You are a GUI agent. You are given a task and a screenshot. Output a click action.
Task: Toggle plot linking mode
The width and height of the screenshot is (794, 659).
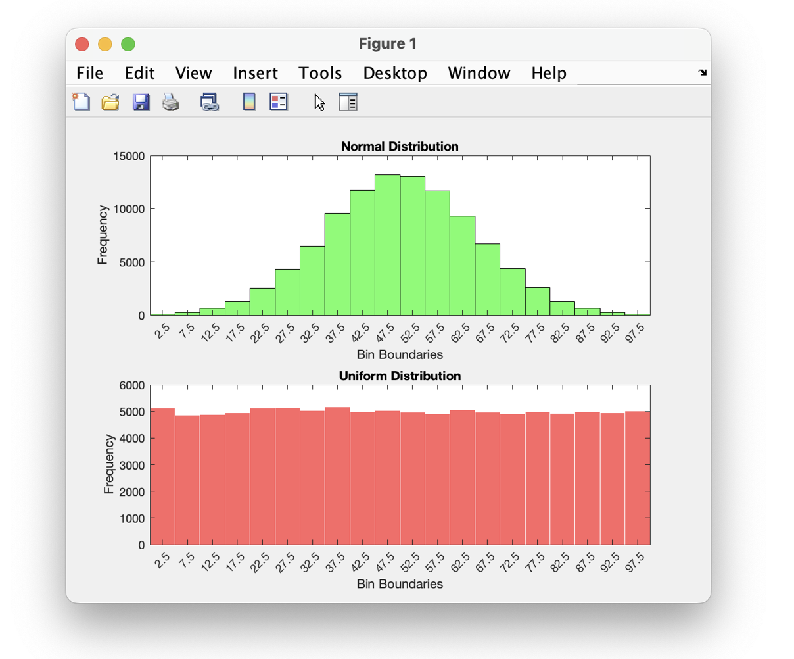(x=210, y=102)
